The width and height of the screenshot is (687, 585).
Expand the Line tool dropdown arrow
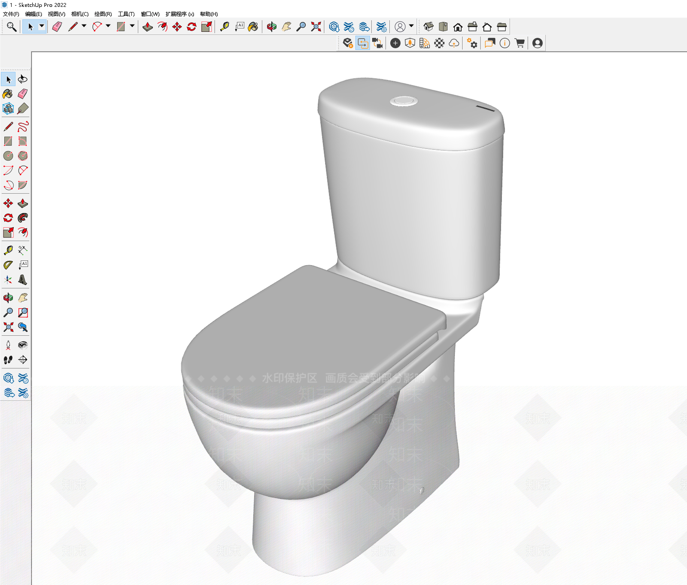point(84,26)
